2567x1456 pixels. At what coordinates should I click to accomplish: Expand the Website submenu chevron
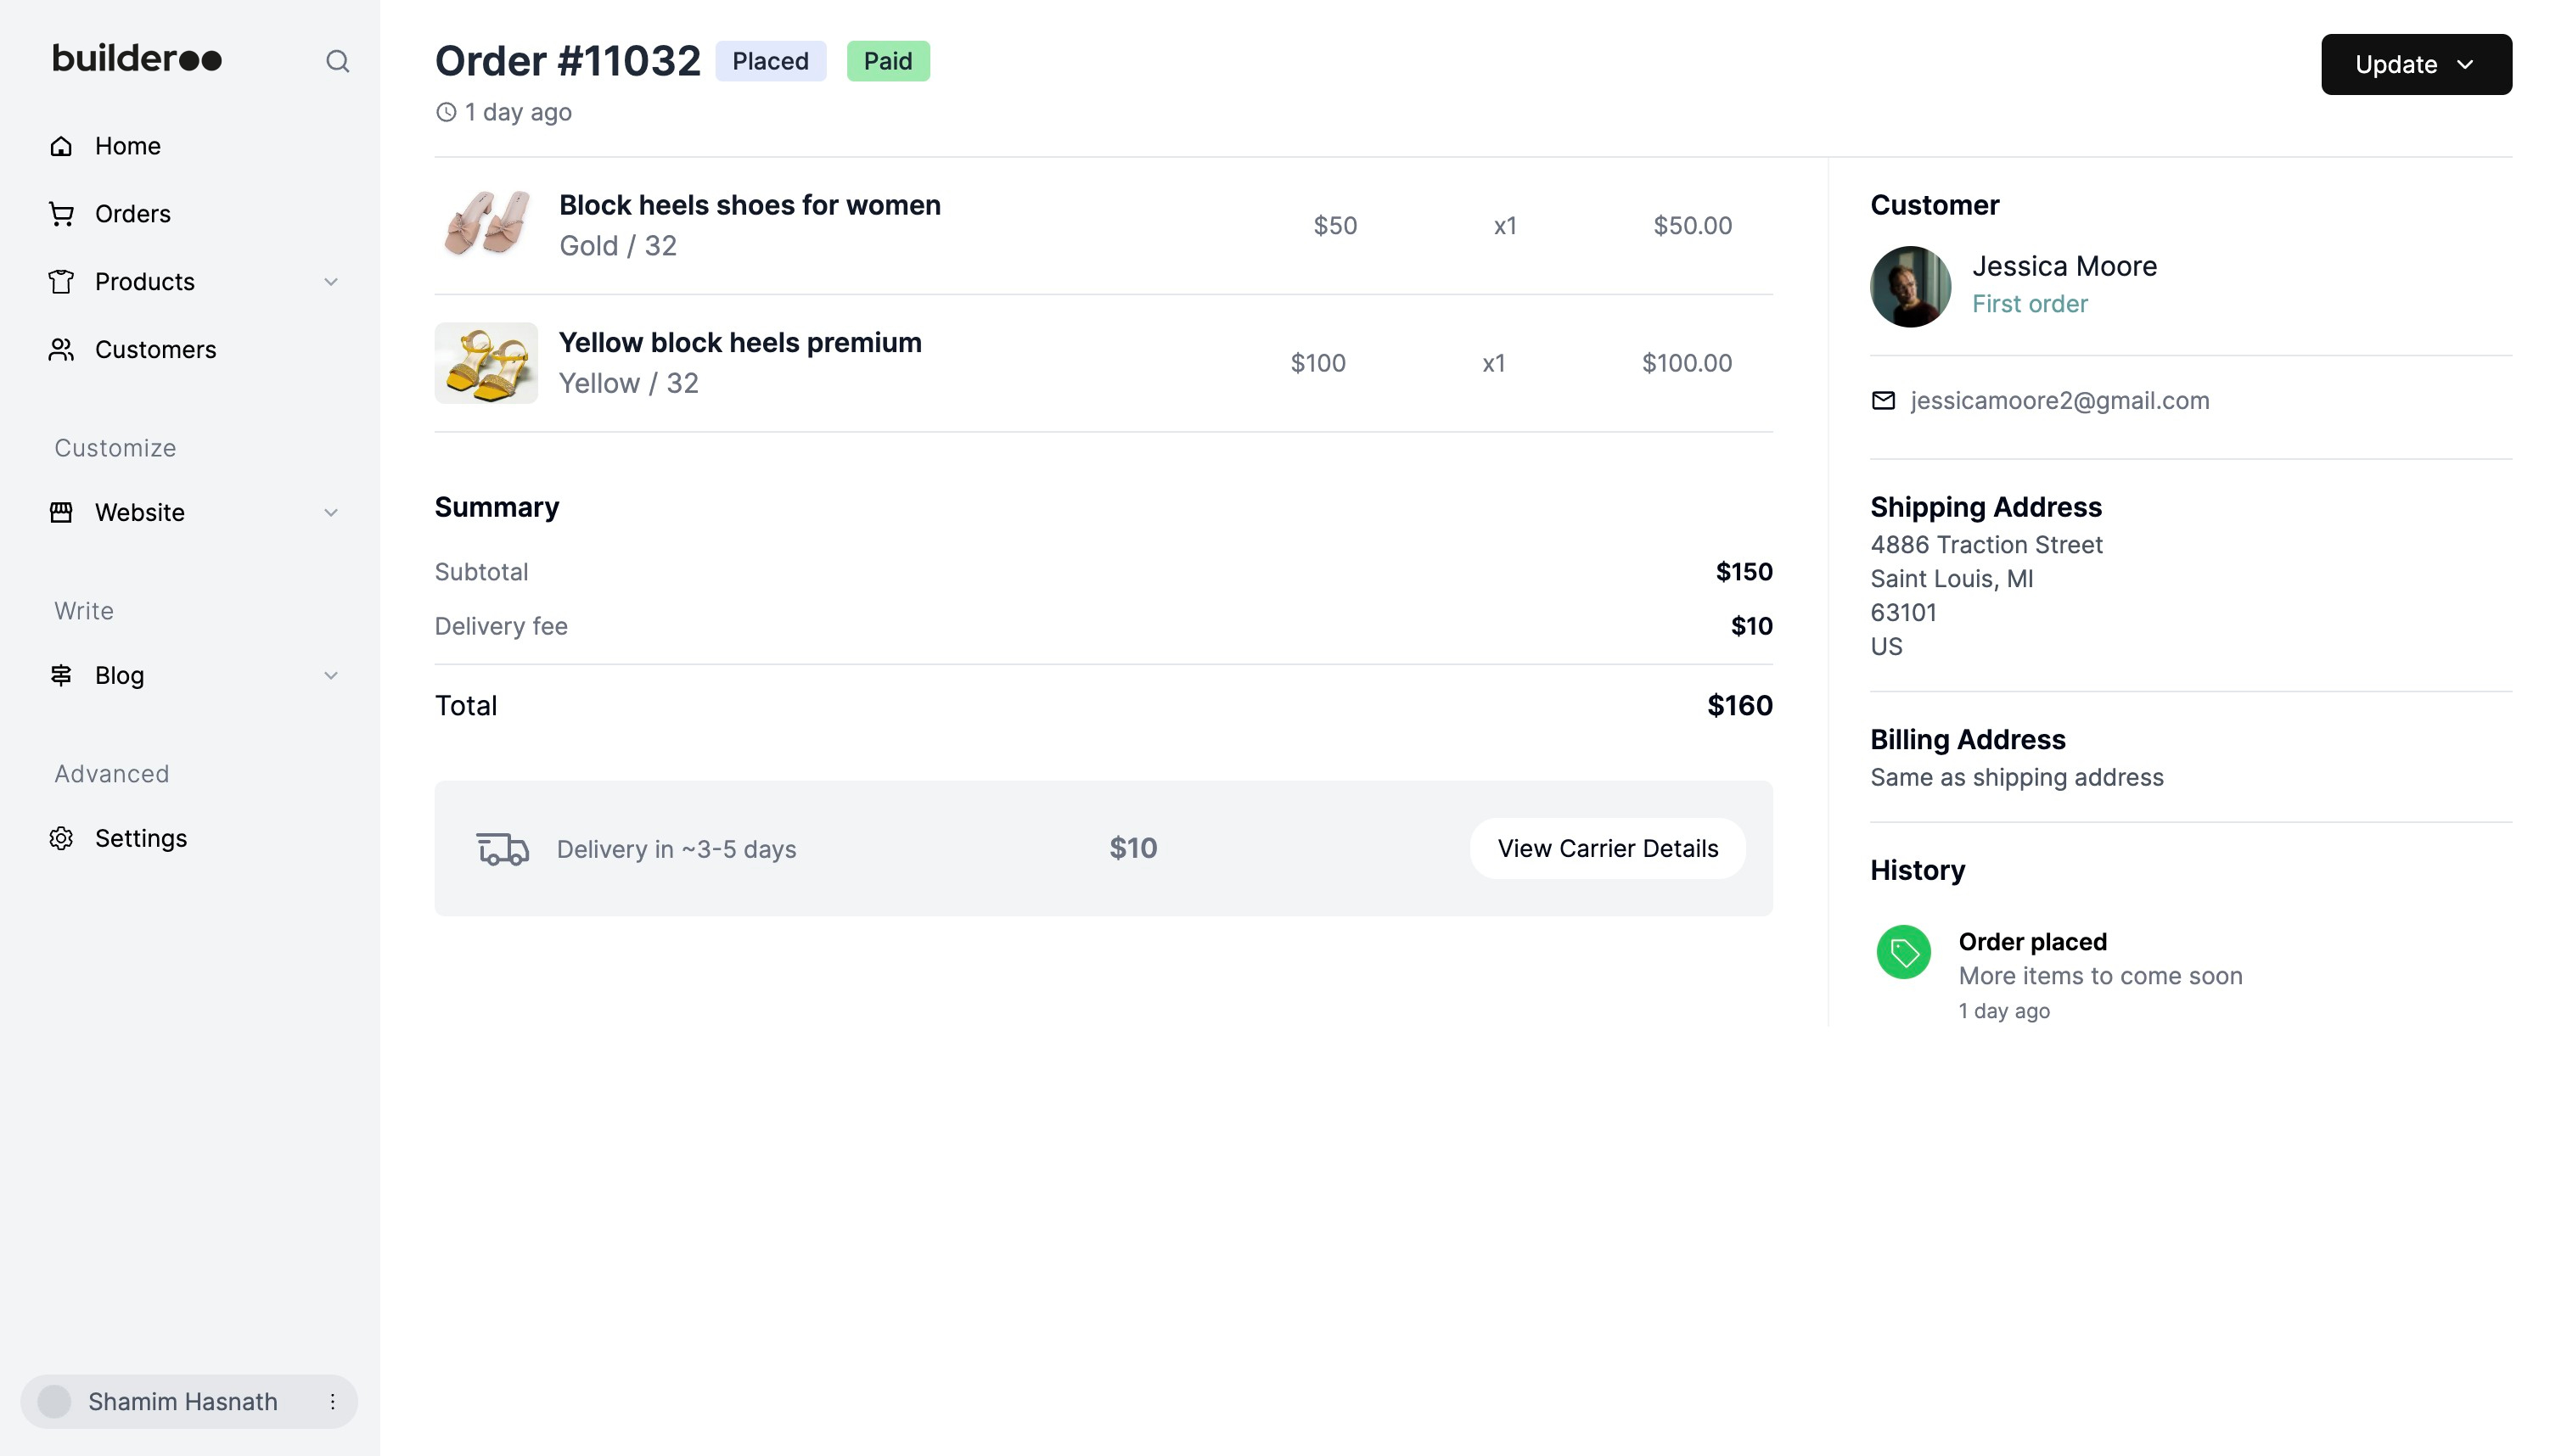(x=331, y=513)
